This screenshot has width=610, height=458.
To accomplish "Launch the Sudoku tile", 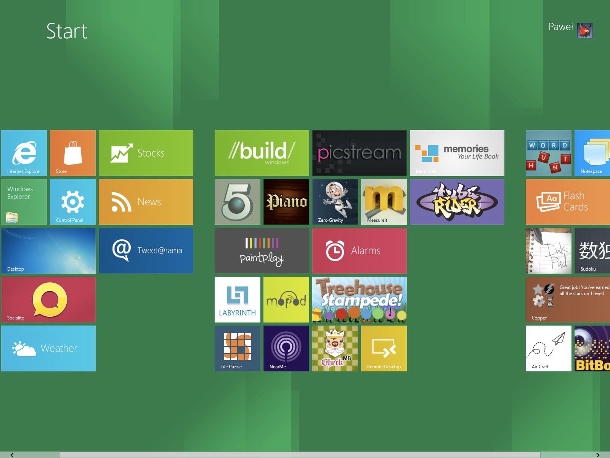I will (x=592, y=251).
